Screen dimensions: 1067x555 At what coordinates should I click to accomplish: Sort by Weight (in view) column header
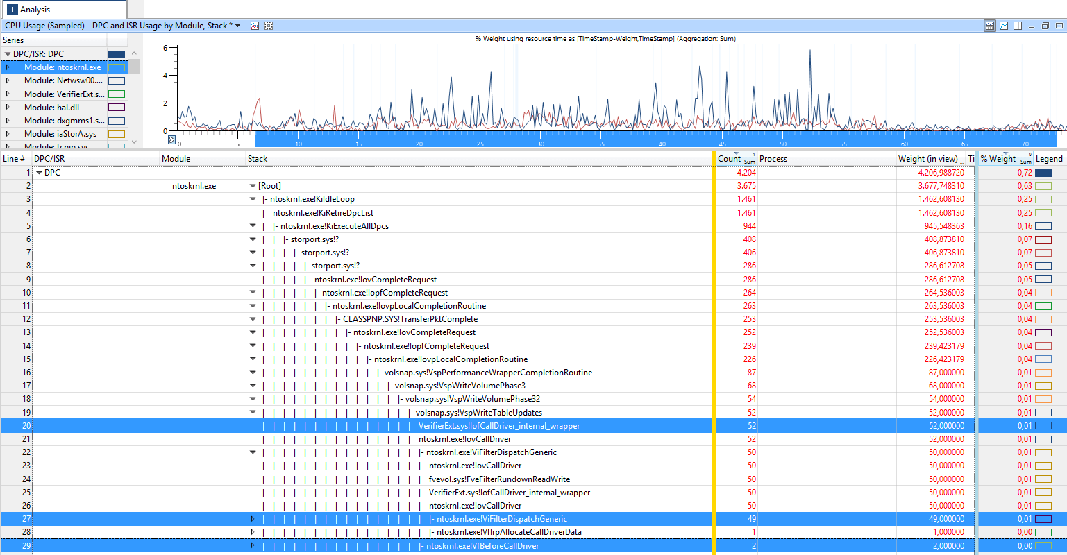[931, 159]
